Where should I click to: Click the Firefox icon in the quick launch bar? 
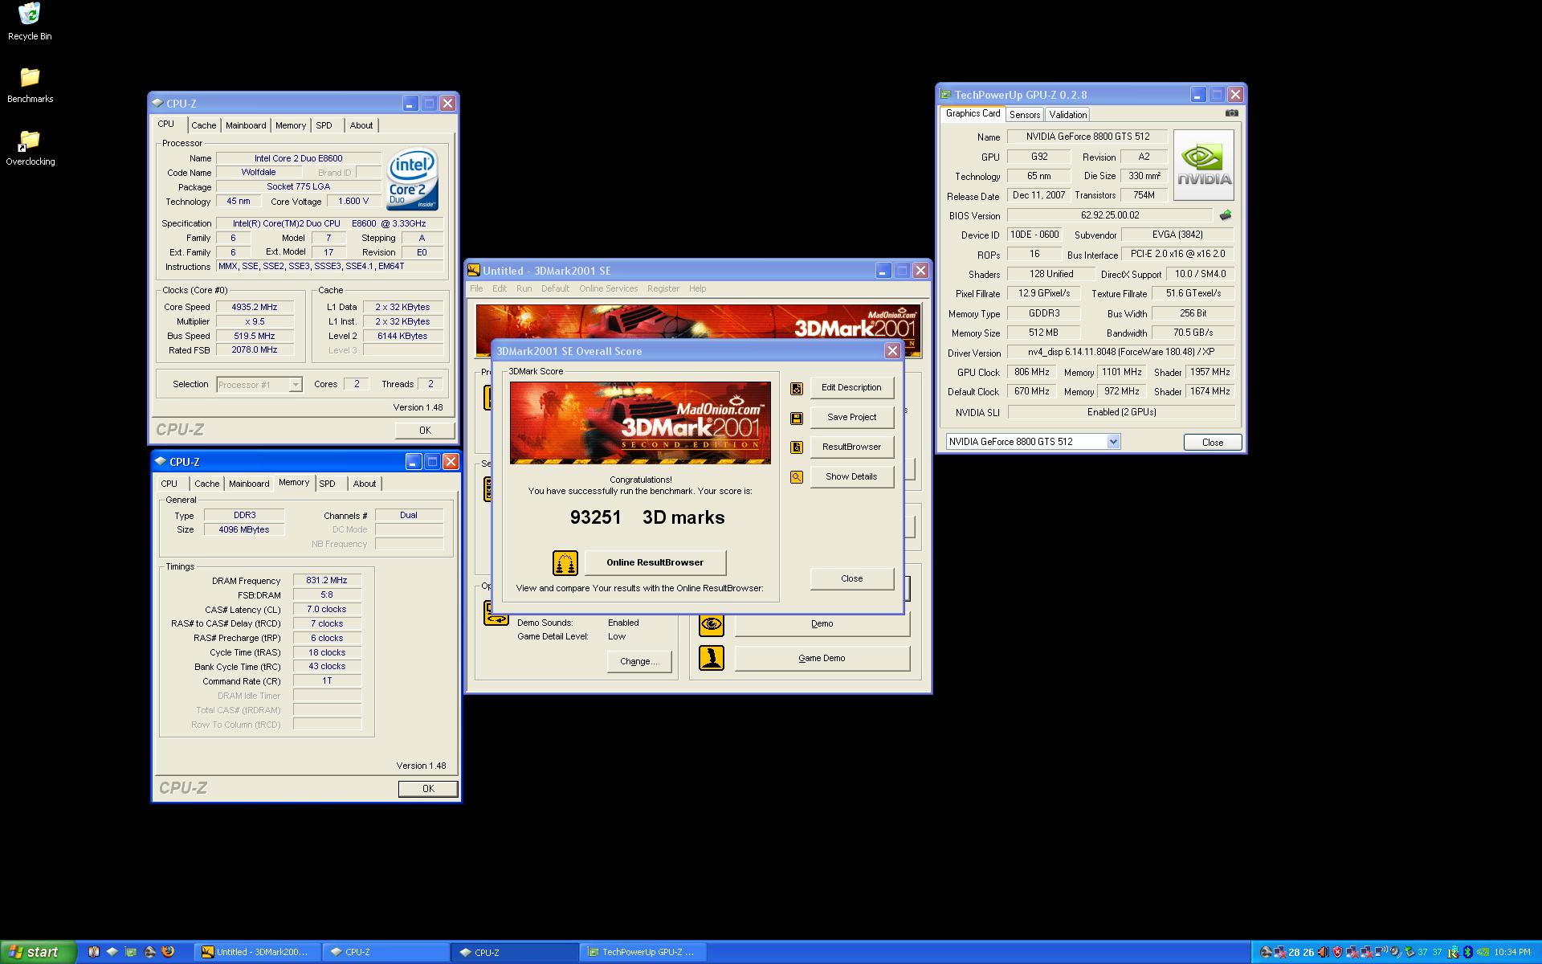click(168, 952)
